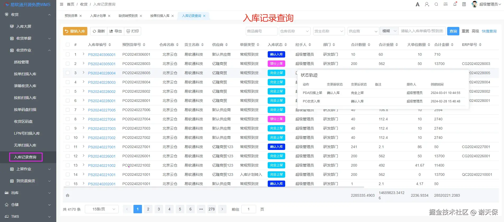Sort by 仓库名称 column arrows
504x222 pixels.
[x=177, y=45]
